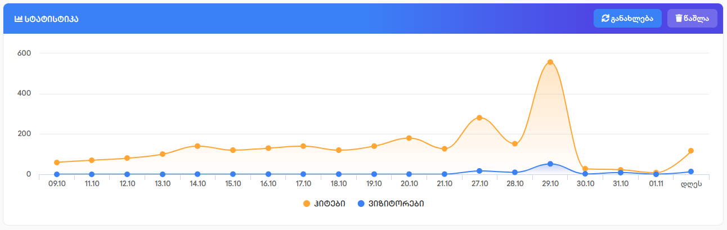The width and height of the screenshot is (727, 230).
Task: Click the trash icon in წაშლა button
Action: (x=679, y=19)
